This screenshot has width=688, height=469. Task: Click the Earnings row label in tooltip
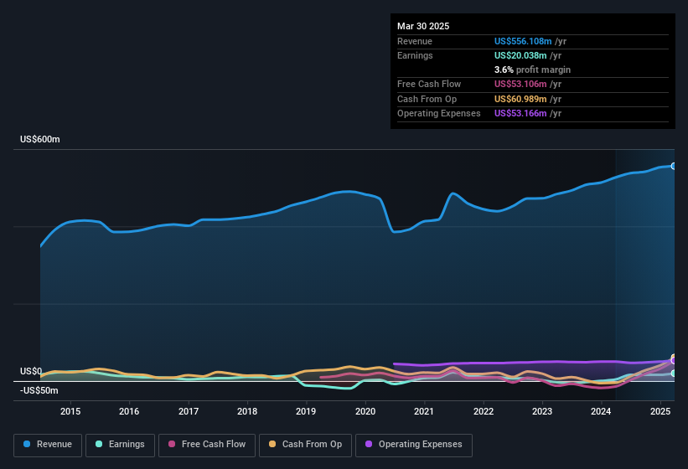(415, 55)
